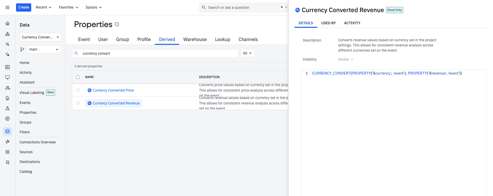This screenshot has height=196, width=493.
Task: Open the Visible visibility dropdown
Action: [x=346, y=59]
